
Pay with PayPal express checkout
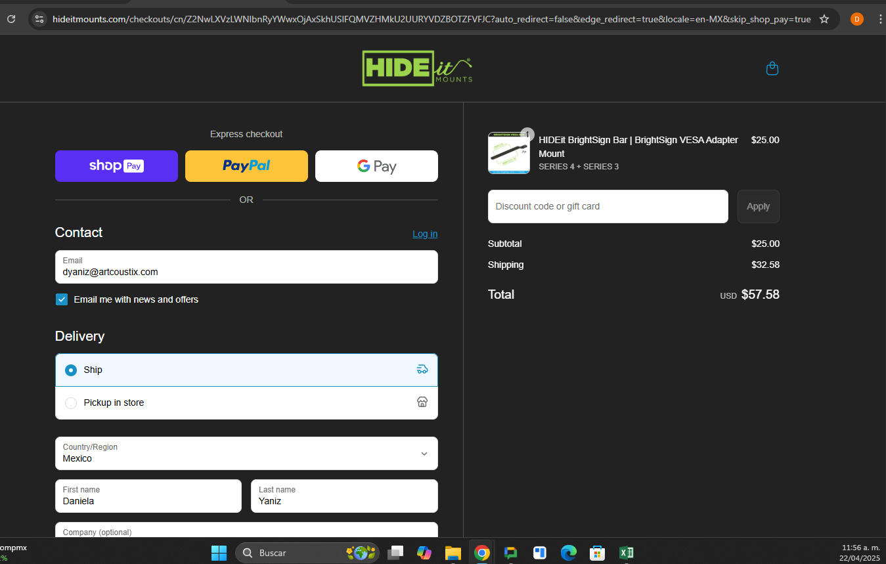pos(246,166)
